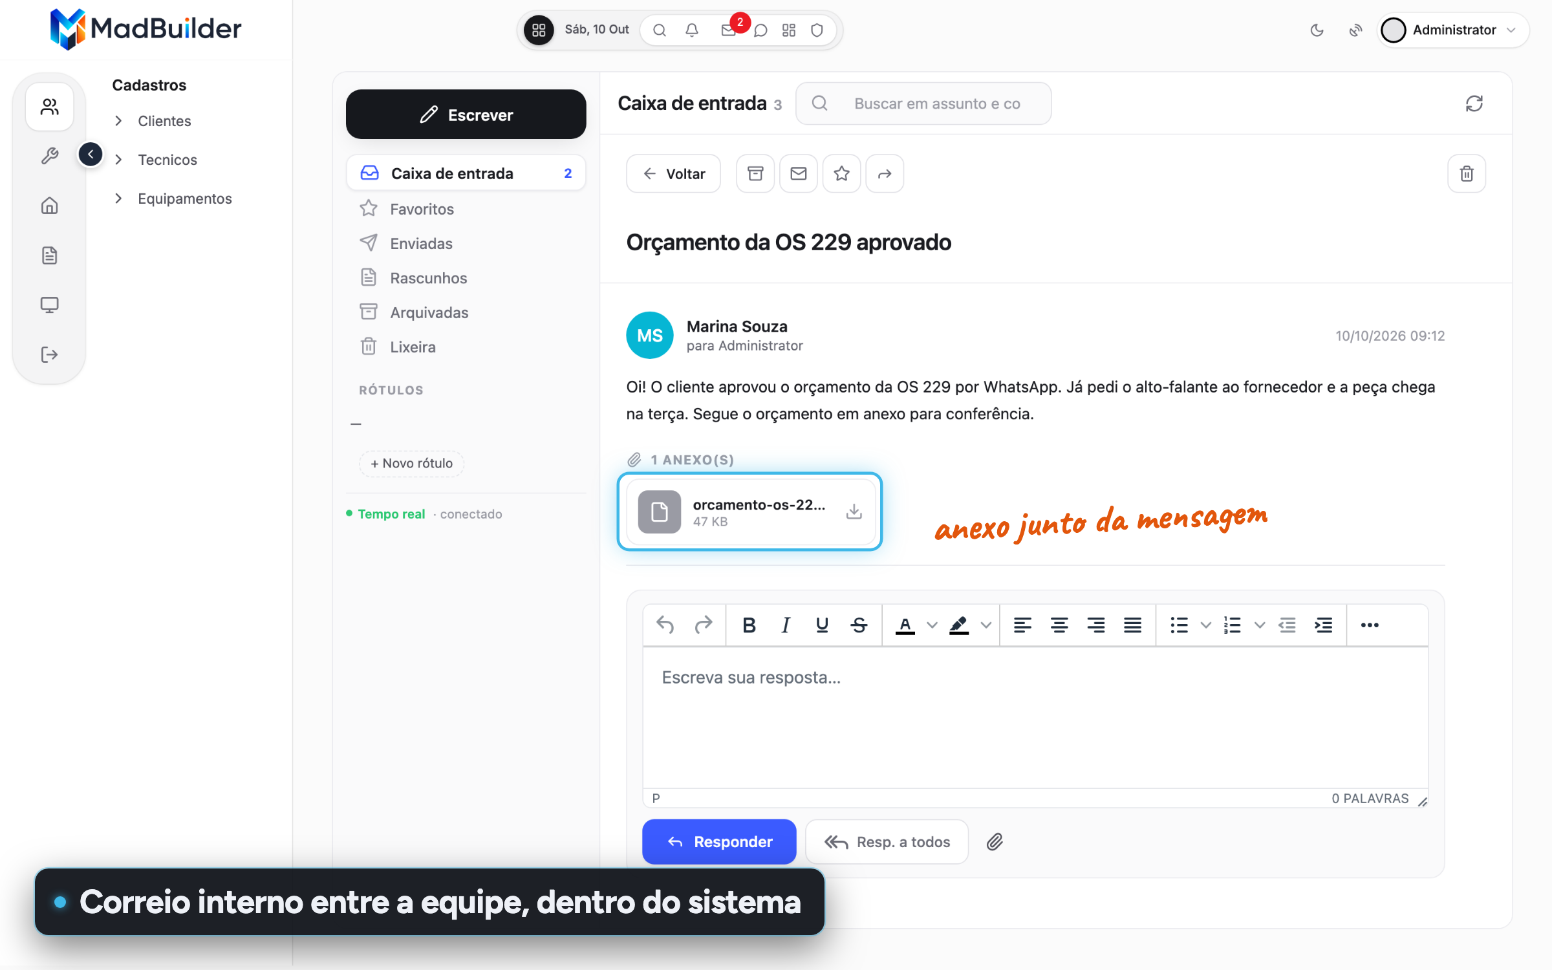The image size is (1552, 970).
Task: Toggle bold formatting in reply editor
Action: pos(749,625)
